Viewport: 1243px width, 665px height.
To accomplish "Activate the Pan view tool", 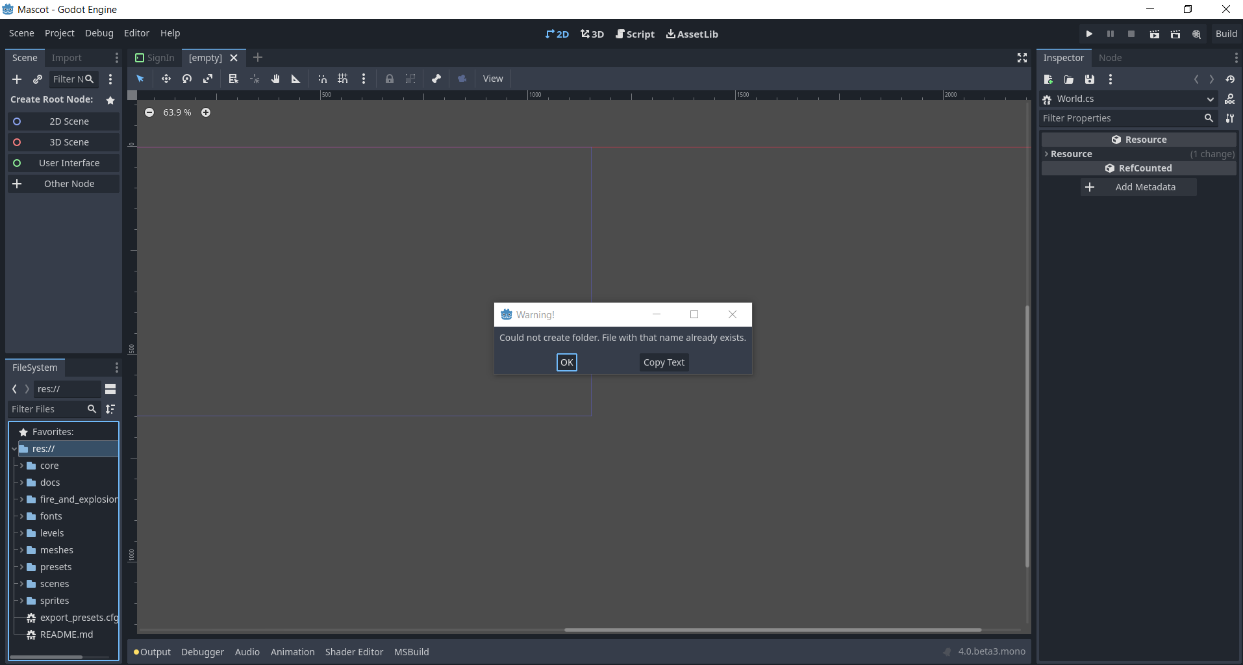I will click(x=275, y=79).
